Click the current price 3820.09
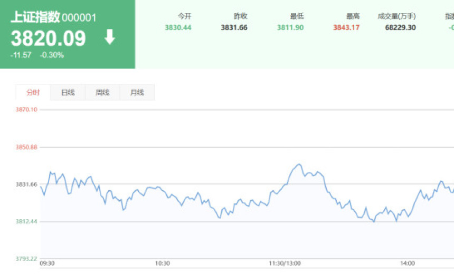454x274 pixels. pyautogui.click(x=49, y=38)
